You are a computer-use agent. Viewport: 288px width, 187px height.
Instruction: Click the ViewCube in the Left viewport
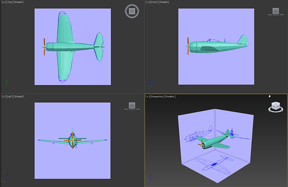click(x=132, y=105)
